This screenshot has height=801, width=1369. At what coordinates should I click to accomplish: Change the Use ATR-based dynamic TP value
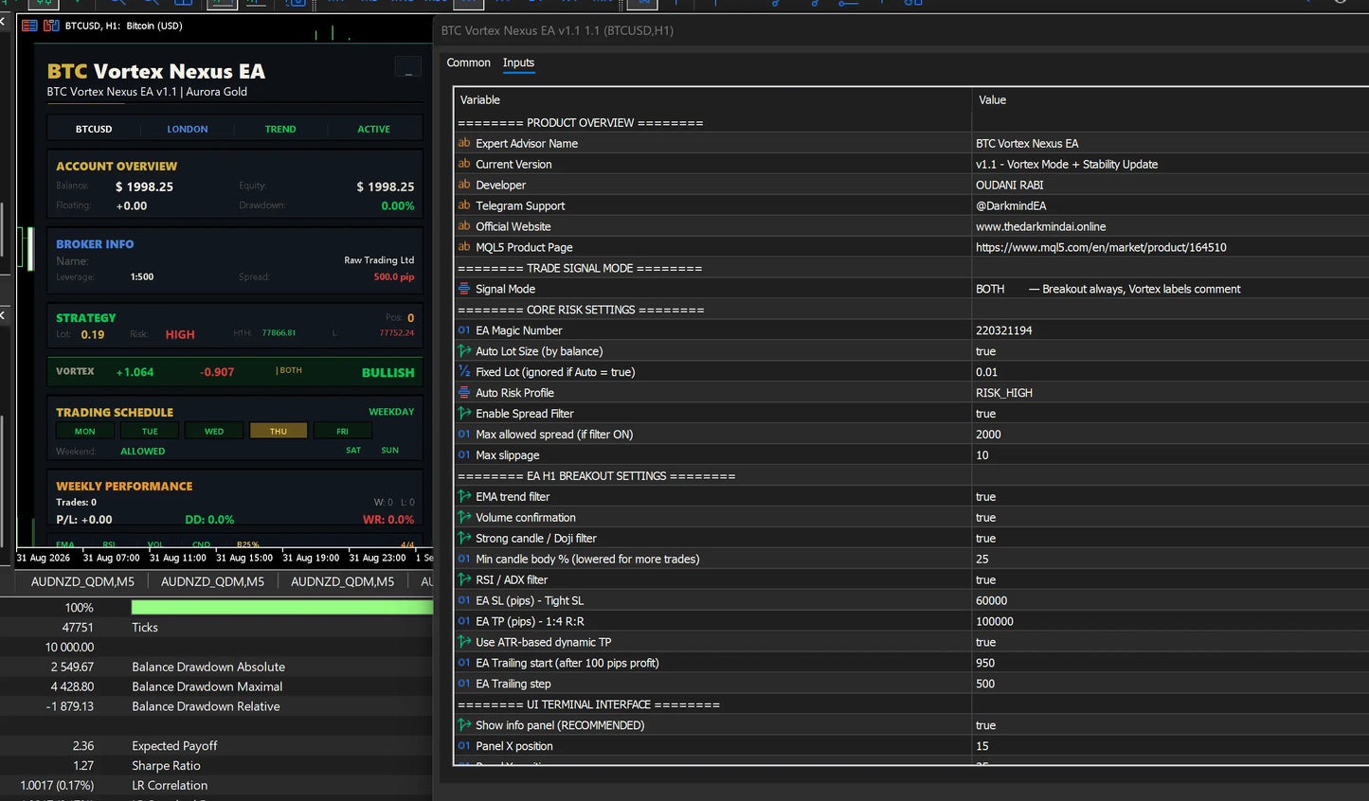point(1170,642)
